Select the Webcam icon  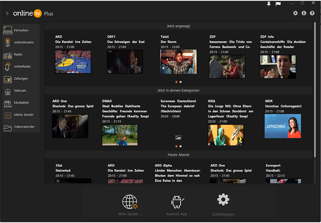tap(8, 92)
